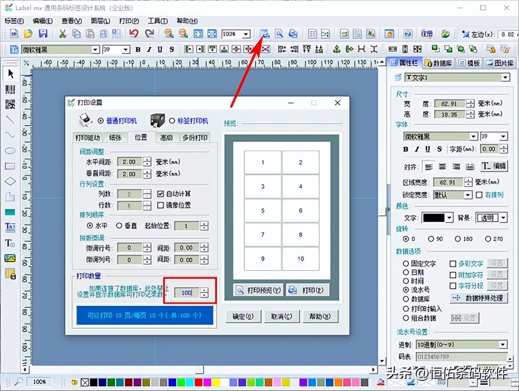Select the 标签打印机 radio option
The height and width of the screenshot is (391, 519).
[172, 121]
